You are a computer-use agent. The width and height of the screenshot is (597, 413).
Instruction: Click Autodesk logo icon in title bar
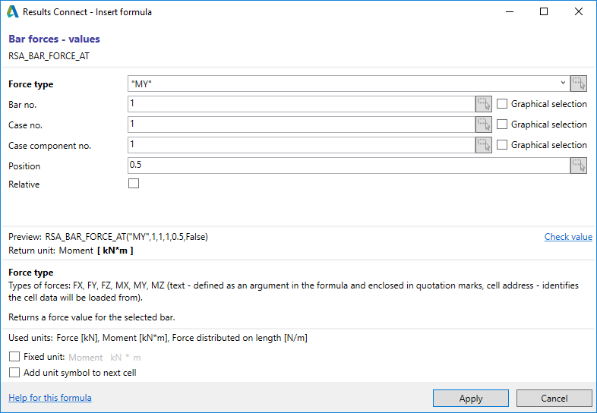(13, 12)
